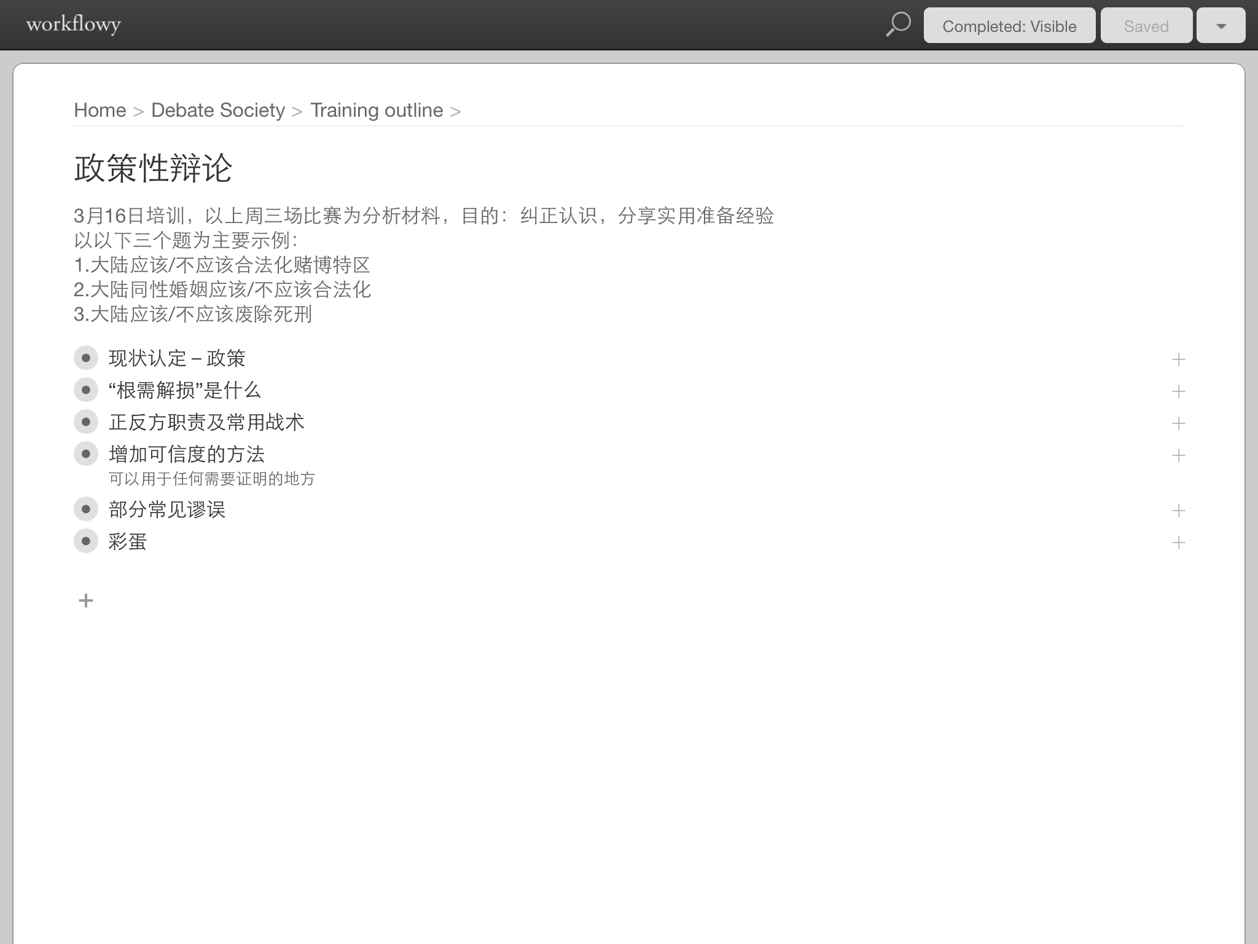Zoom into bullet of 部分常见谬误
The width and height of the screenshot is (1258, 944).
86,509
